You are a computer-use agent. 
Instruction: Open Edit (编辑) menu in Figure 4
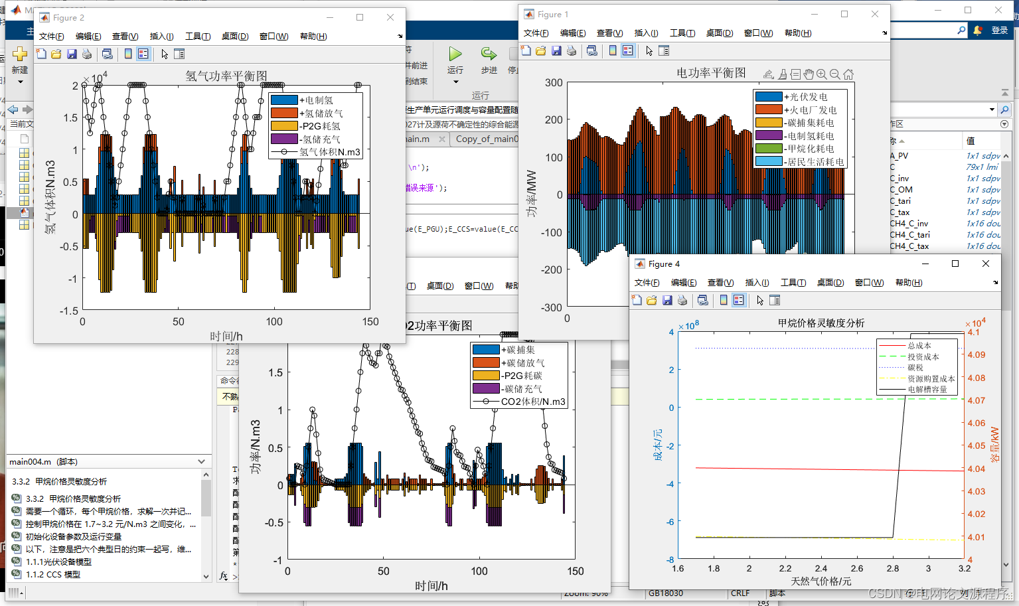[684, 282]
